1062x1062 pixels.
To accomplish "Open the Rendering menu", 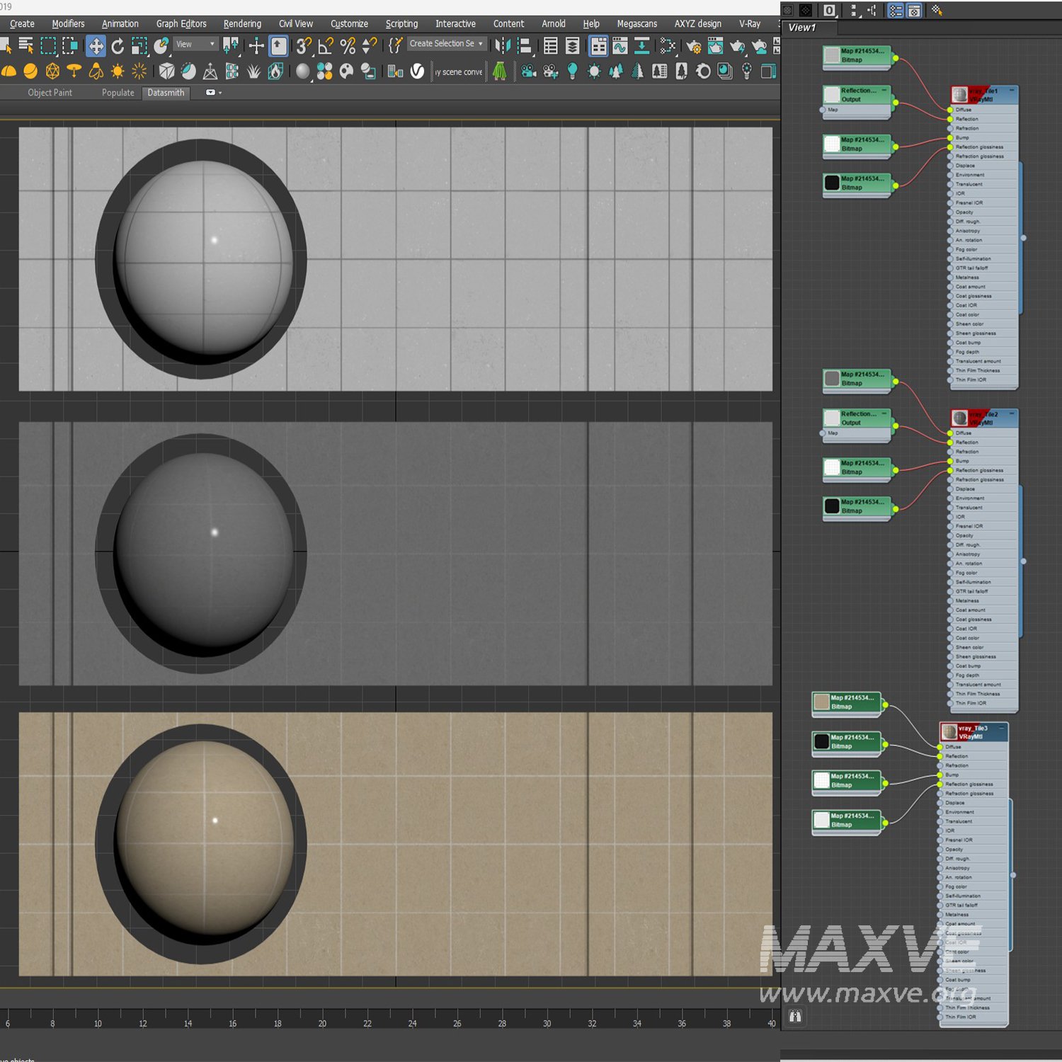I will [242, 23].
